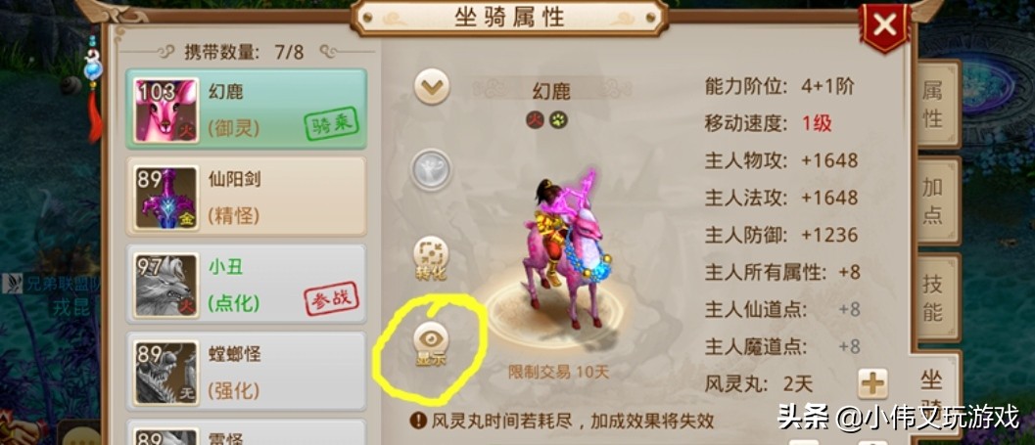Image resolution: width=1035 pixels, height=445 pixels.
Task: Select the 小丑 pet entry
Action: 246,285
